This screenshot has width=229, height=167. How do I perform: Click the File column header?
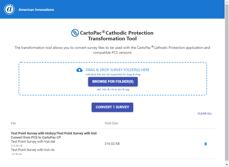click(13, 123)
